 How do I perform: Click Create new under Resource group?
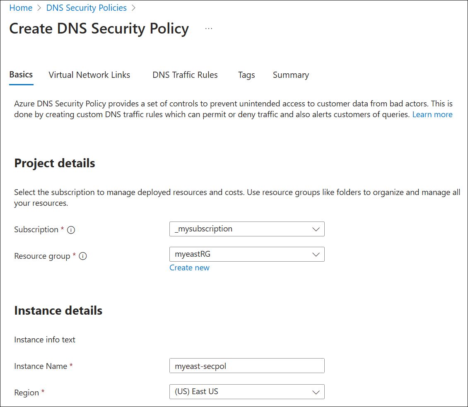pyautogui.click(x=189, y=267)
